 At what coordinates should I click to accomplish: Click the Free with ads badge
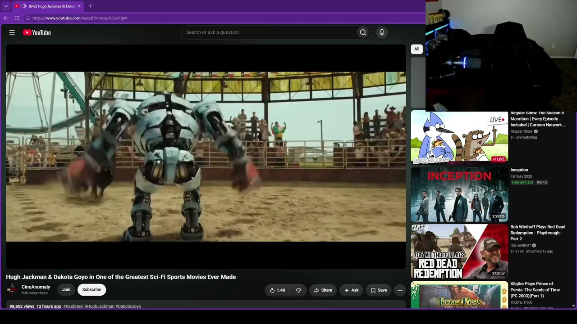point(522,182)
